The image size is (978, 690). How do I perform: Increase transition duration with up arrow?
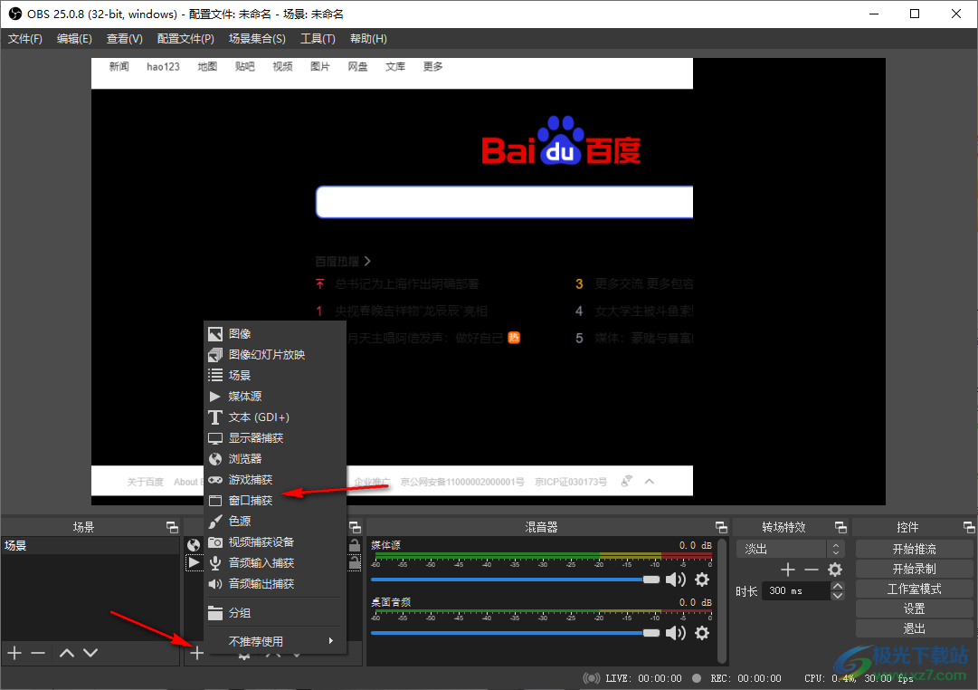(x=838, y=587)
